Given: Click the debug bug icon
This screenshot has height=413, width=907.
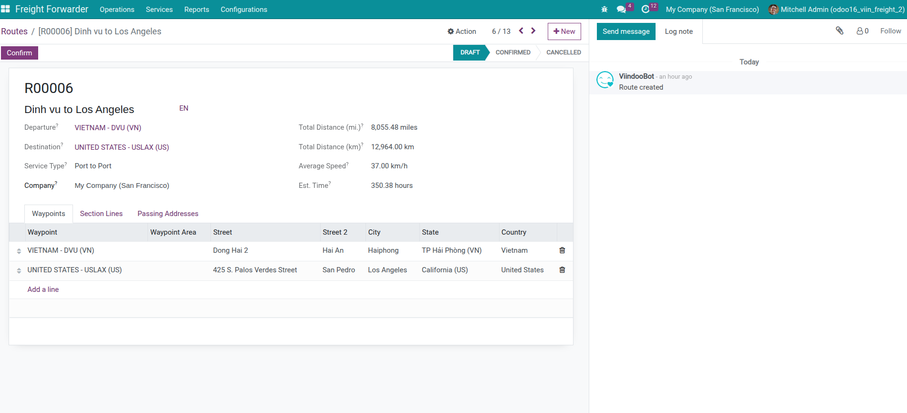Looking at the screenshot, I should [x=604, y=10].
